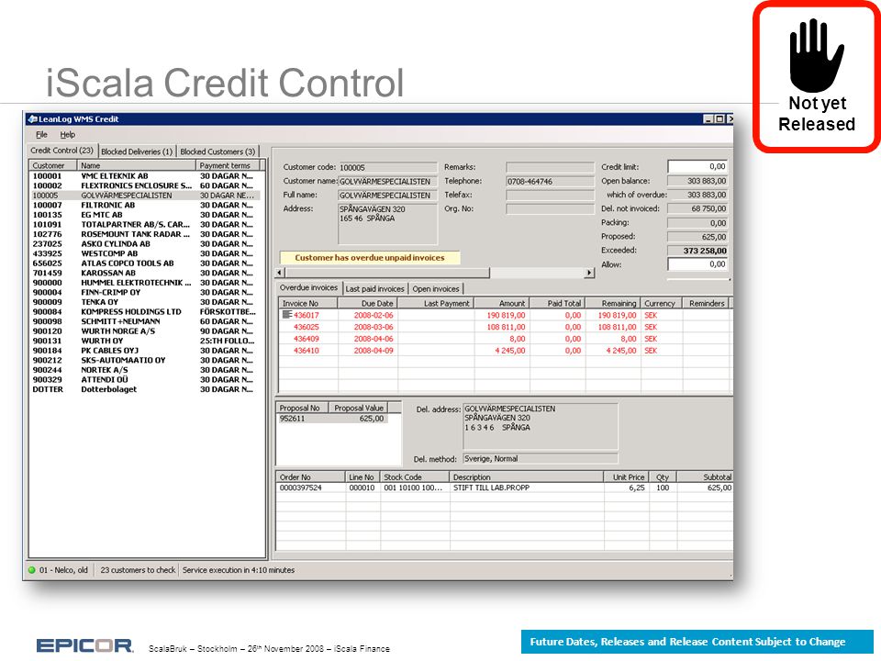Select customer ATLAS COPCO TOOLS AB
The height and width of the screenshot is (661, 881).
coord(145,263)
